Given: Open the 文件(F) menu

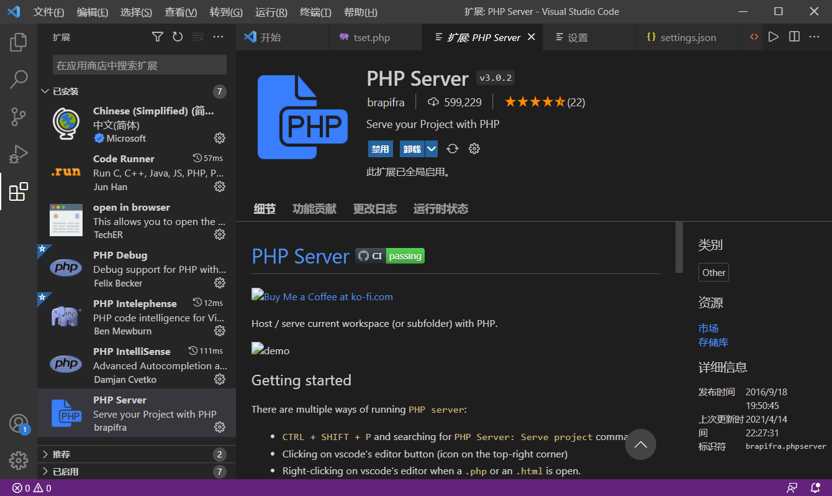Looking at the screenshot, I should point(49,12).
